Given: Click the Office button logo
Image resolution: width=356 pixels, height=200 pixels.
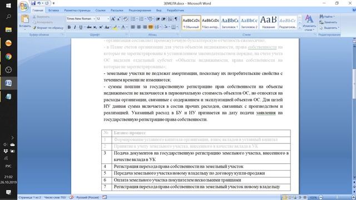Looking at the screenshot, I should click(23, 6).
